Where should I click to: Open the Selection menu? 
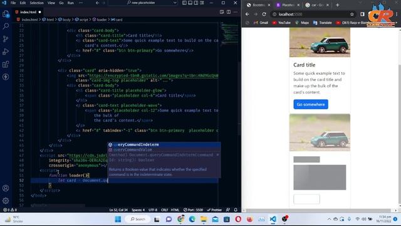[36, 3]
